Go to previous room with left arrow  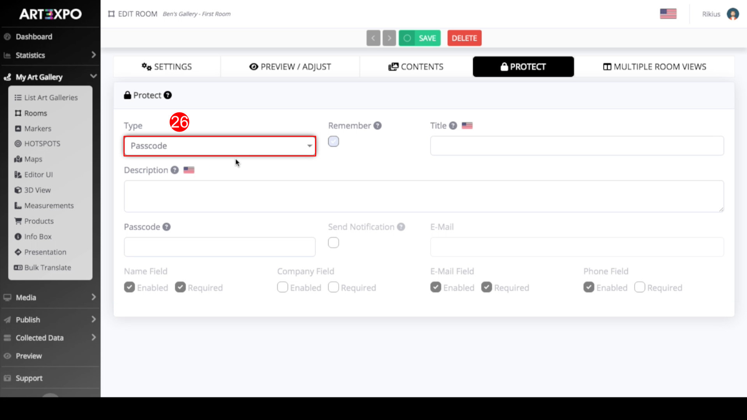pyautogui.click(x=373, y=38)
